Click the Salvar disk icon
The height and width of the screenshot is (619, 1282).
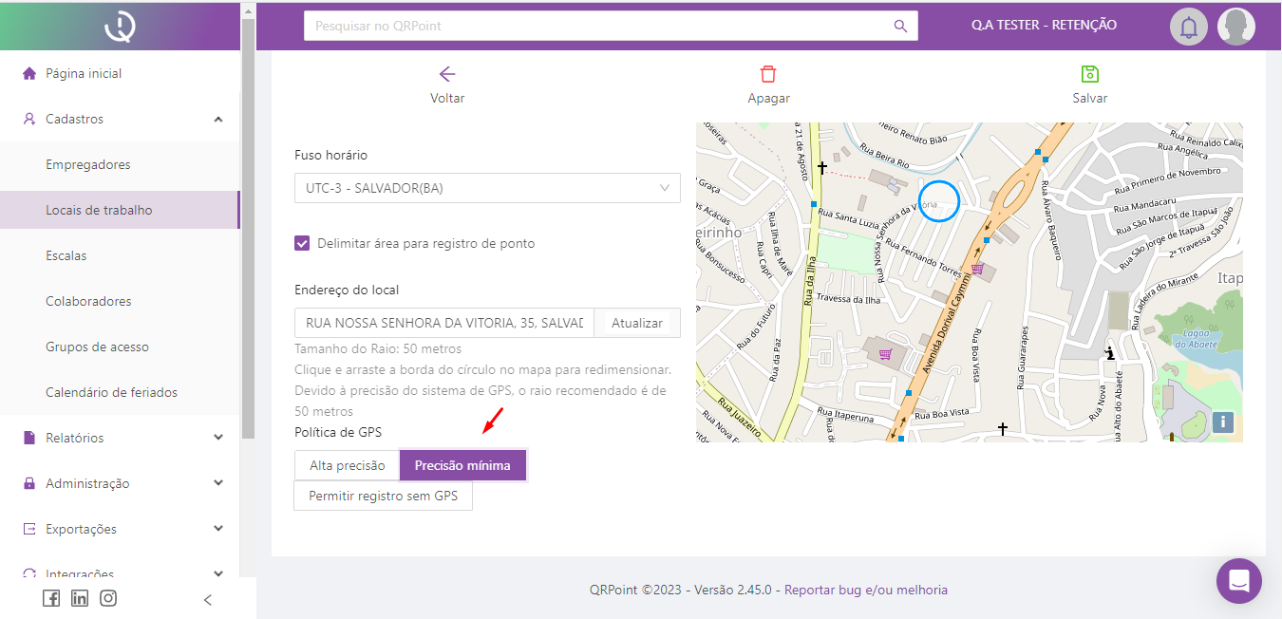[x=1089, y=75]
